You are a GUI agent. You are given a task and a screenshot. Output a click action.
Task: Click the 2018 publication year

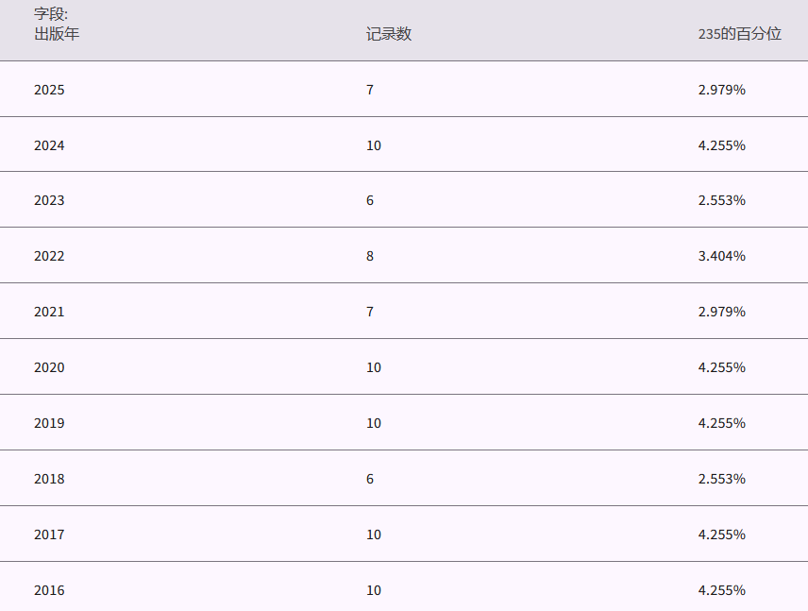49,479
